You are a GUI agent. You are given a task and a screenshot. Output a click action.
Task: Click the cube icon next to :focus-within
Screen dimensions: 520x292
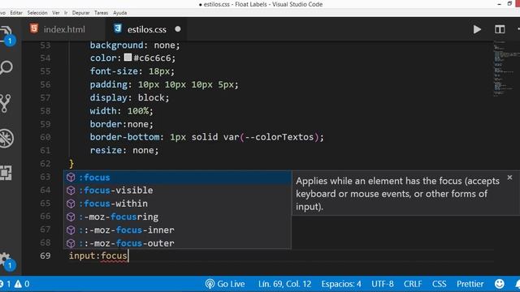[71, 204]
